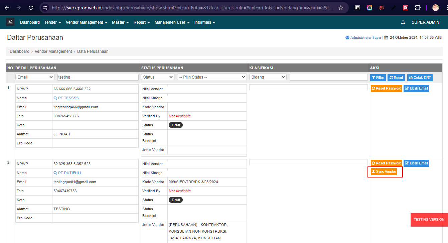Open browser profile avatar
The image size is (448, 243).
[435, 8]
